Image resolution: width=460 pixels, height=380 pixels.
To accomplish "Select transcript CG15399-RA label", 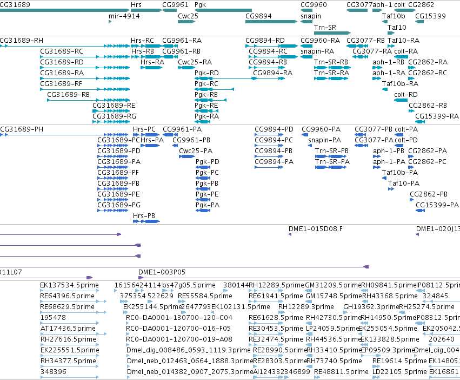I will [x=437, y=116].
